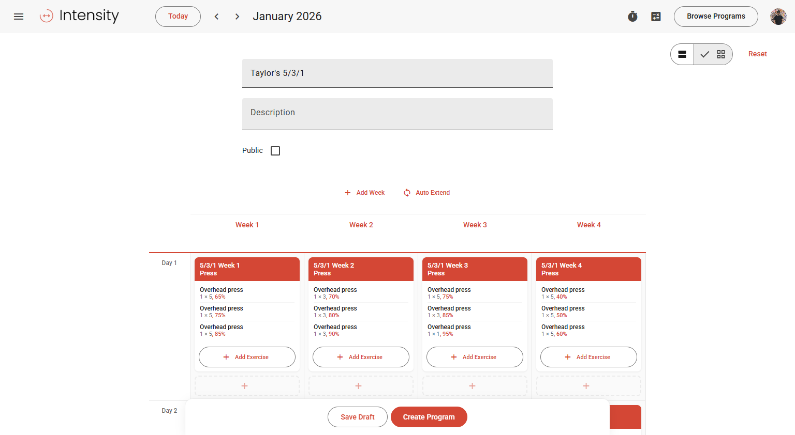Add exercise to 5/3/1 Week 2 workout
795x435 pixels.
point(361,357)
